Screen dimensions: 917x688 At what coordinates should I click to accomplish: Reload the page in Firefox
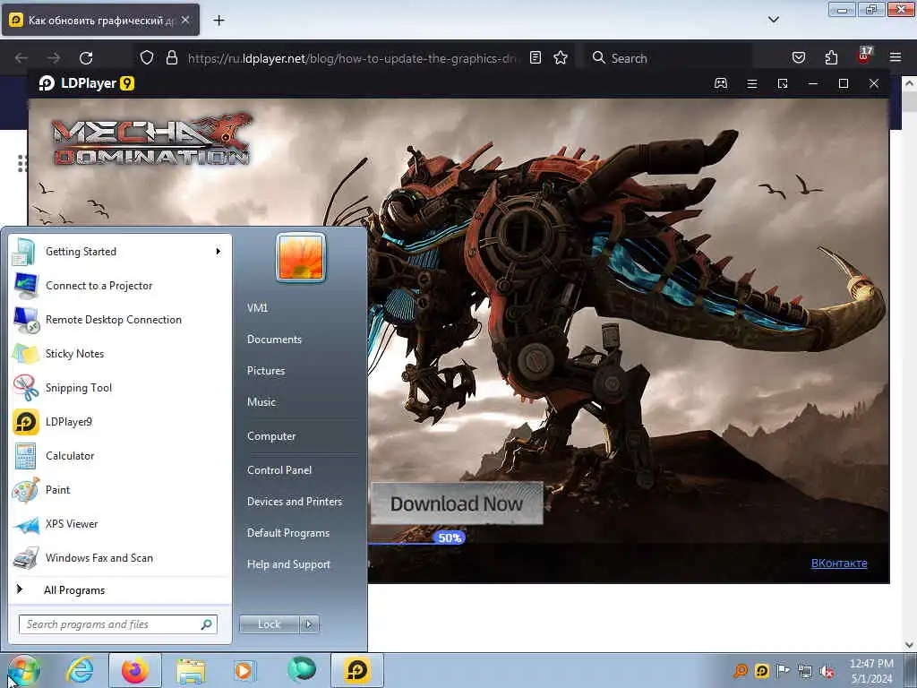tap(86, 58)
